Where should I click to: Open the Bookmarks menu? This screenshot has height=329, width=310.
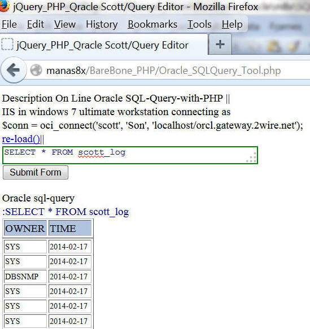point(152,24)
